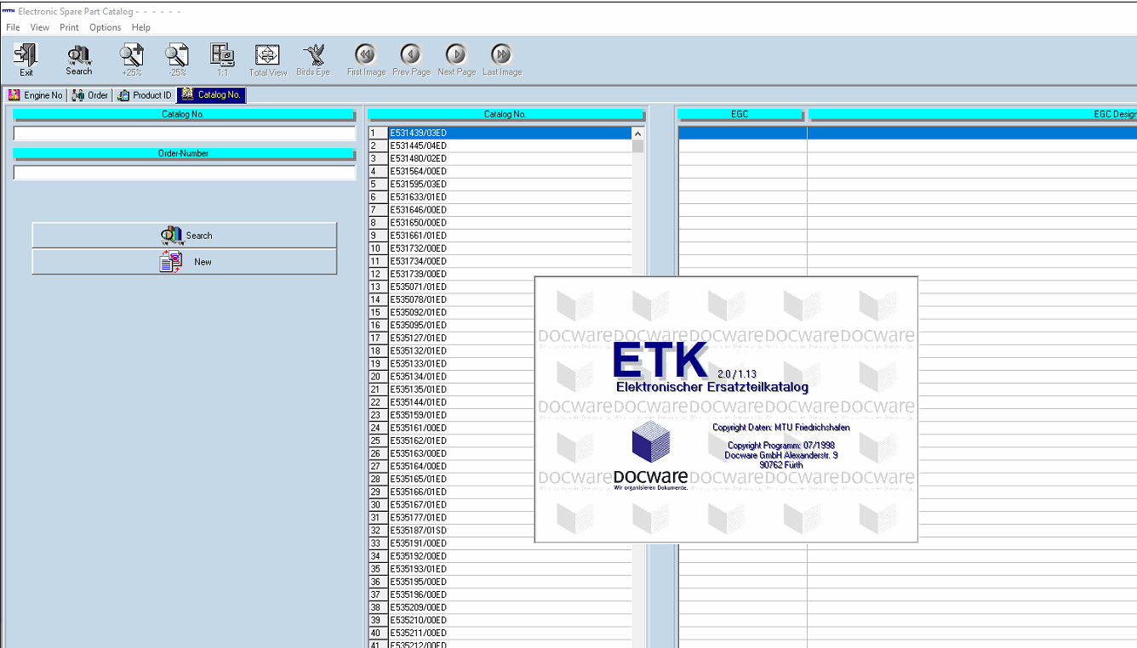Click the Total View icon

pos(267,56)
